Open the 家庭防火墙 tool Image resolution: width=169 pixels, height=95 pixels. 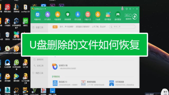point(64,67)
